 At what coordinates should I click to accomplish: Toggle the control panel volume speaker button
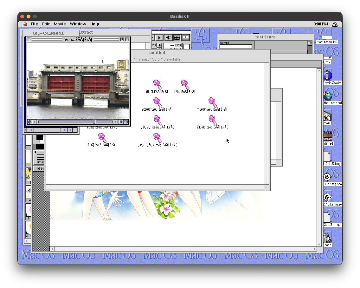tap(169, 38)
